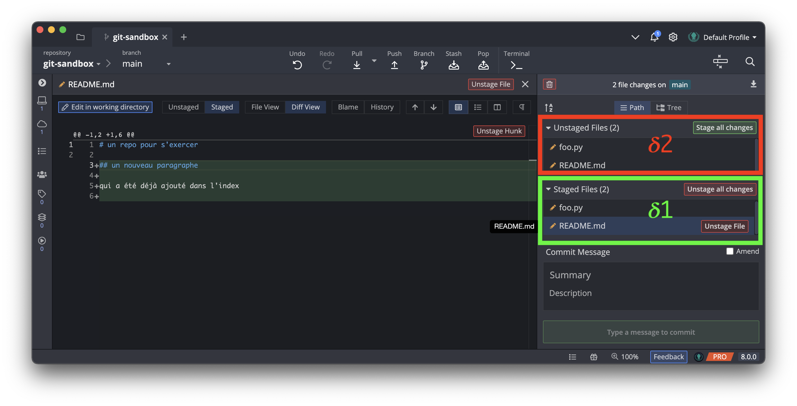Click the discard all changes trash icon
This screenshot has height=406, width=797.
coord(549,84)
